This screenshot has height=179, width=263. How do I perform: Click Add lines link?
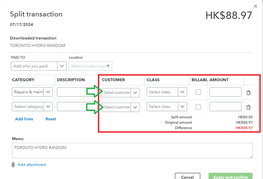pos(24,119)
